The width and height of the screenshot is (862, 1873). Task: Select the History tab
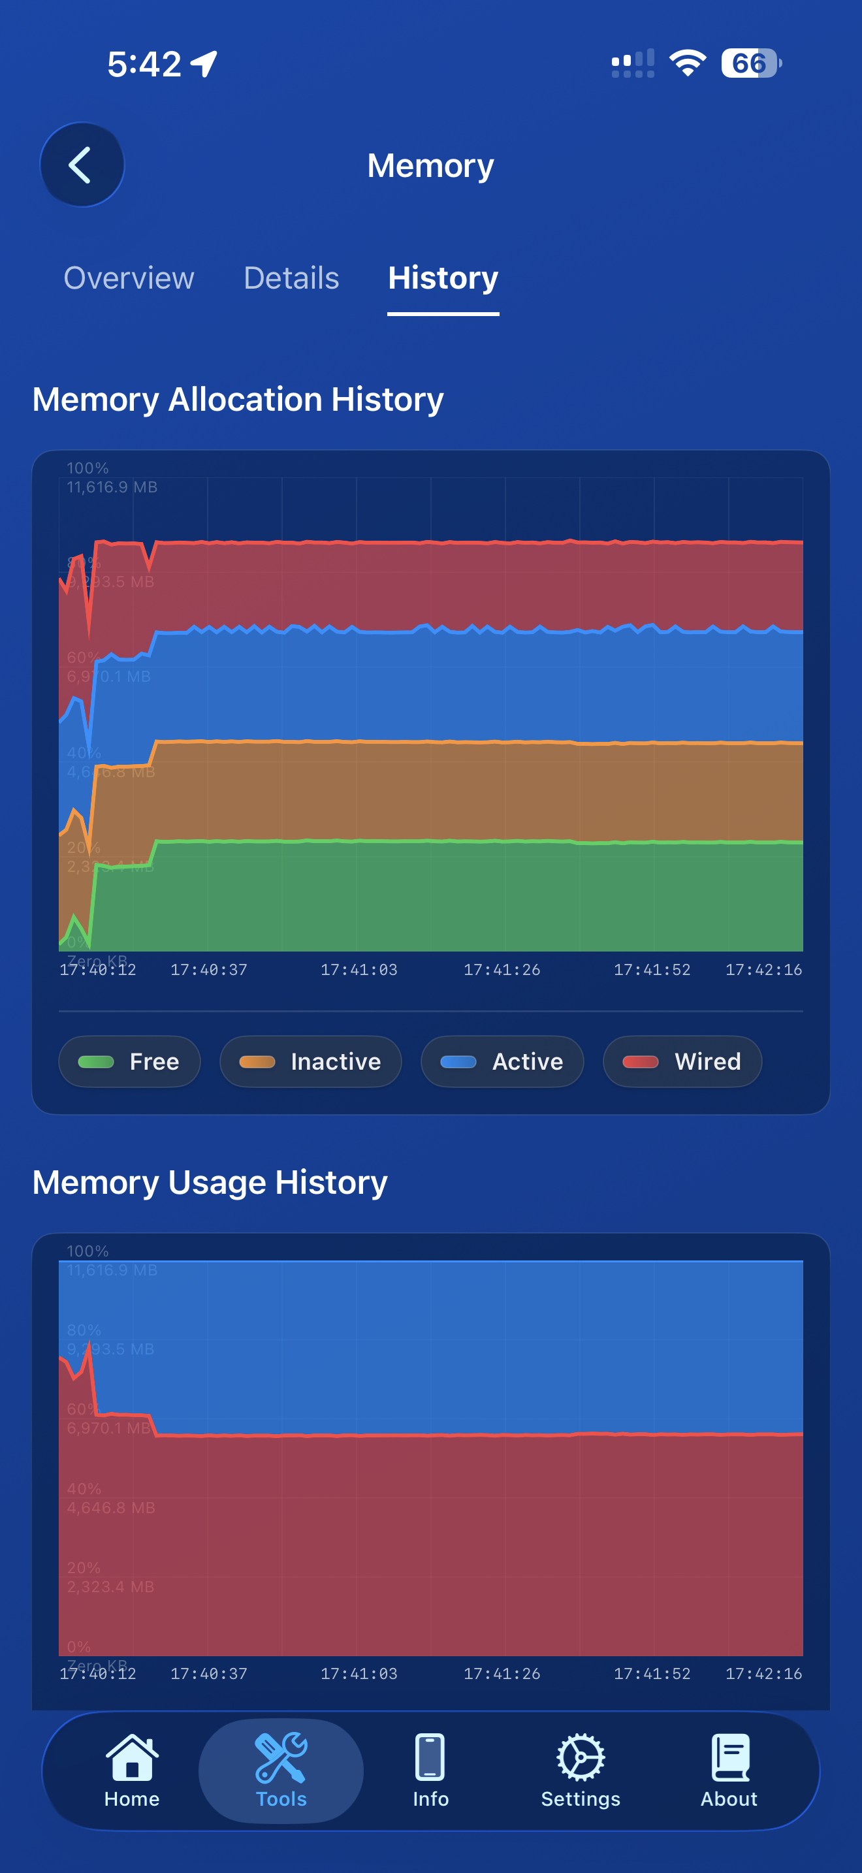(x=443, y=278)
